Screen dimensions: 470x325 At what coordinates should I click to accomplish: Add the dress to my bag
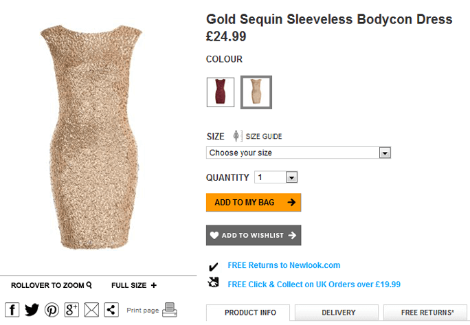point(254,203)
